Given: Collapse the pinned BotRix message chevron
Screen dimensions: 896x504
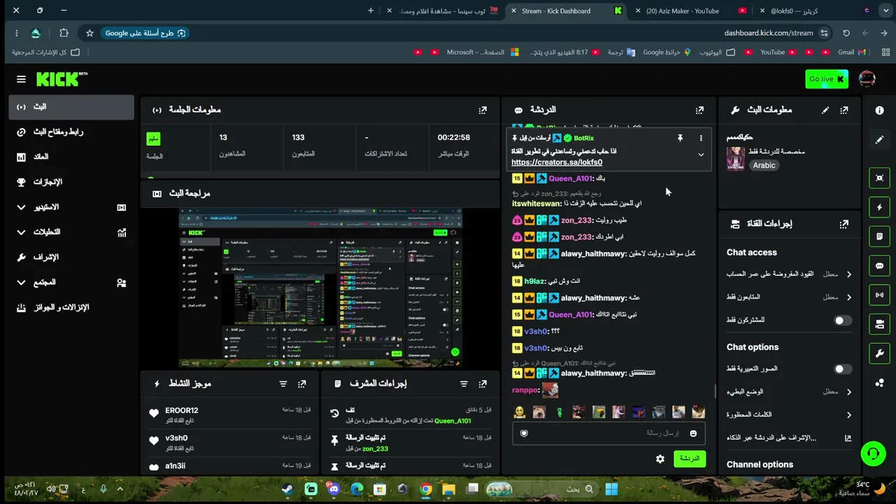Looking at the screenshot, I should [x=701, y=155].
